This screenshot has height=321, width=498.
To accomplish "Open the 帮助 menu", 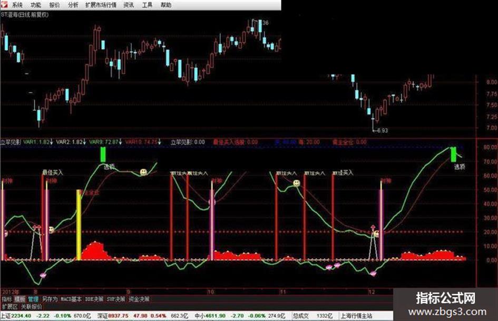I will pyautogui.click(x=166, y=5).
